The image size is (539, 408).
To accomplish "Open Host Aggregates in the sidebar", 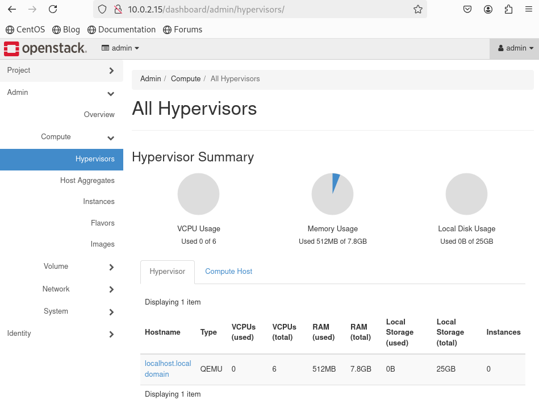I will point(87,181).
